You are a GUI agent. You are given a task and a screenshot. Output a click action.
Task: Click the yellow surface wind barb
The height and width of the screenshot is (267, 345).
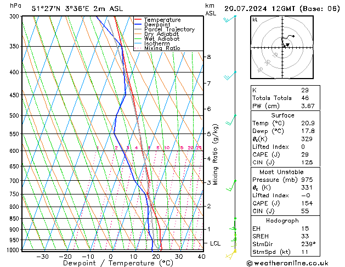point(231,254)
